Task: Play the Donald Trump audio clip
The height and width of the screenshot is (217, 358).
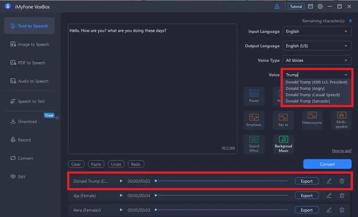Action: (121, 181)
